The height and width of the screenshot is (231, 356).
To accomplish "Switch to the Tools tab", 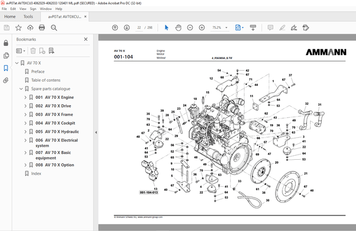I will click(28, 17).
